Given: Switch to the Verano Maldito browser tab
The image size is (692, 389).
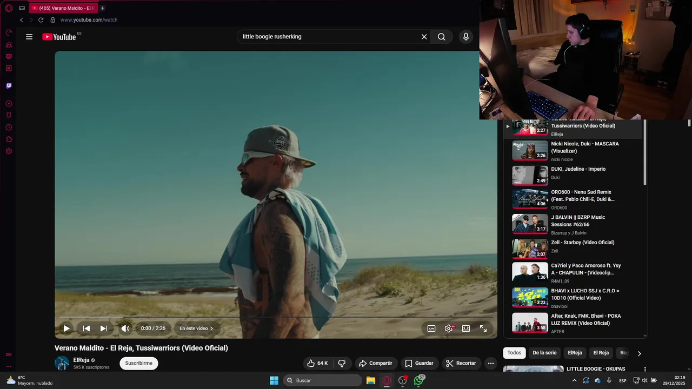Looking at the screenshot, I should [x=63, y=8].
